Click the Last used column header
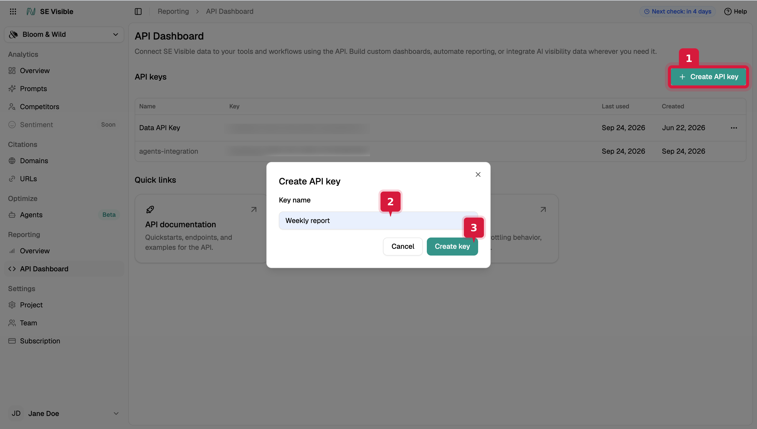 pyautogui.click(x=615, y=106)
